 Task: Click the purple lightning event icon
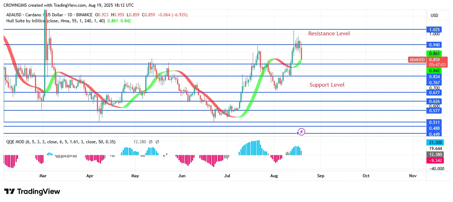[301, 132]
